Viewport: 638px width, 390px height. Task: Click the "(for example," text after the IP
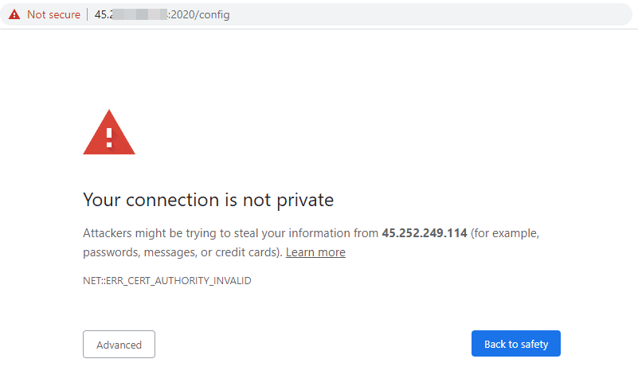point(505,233)
